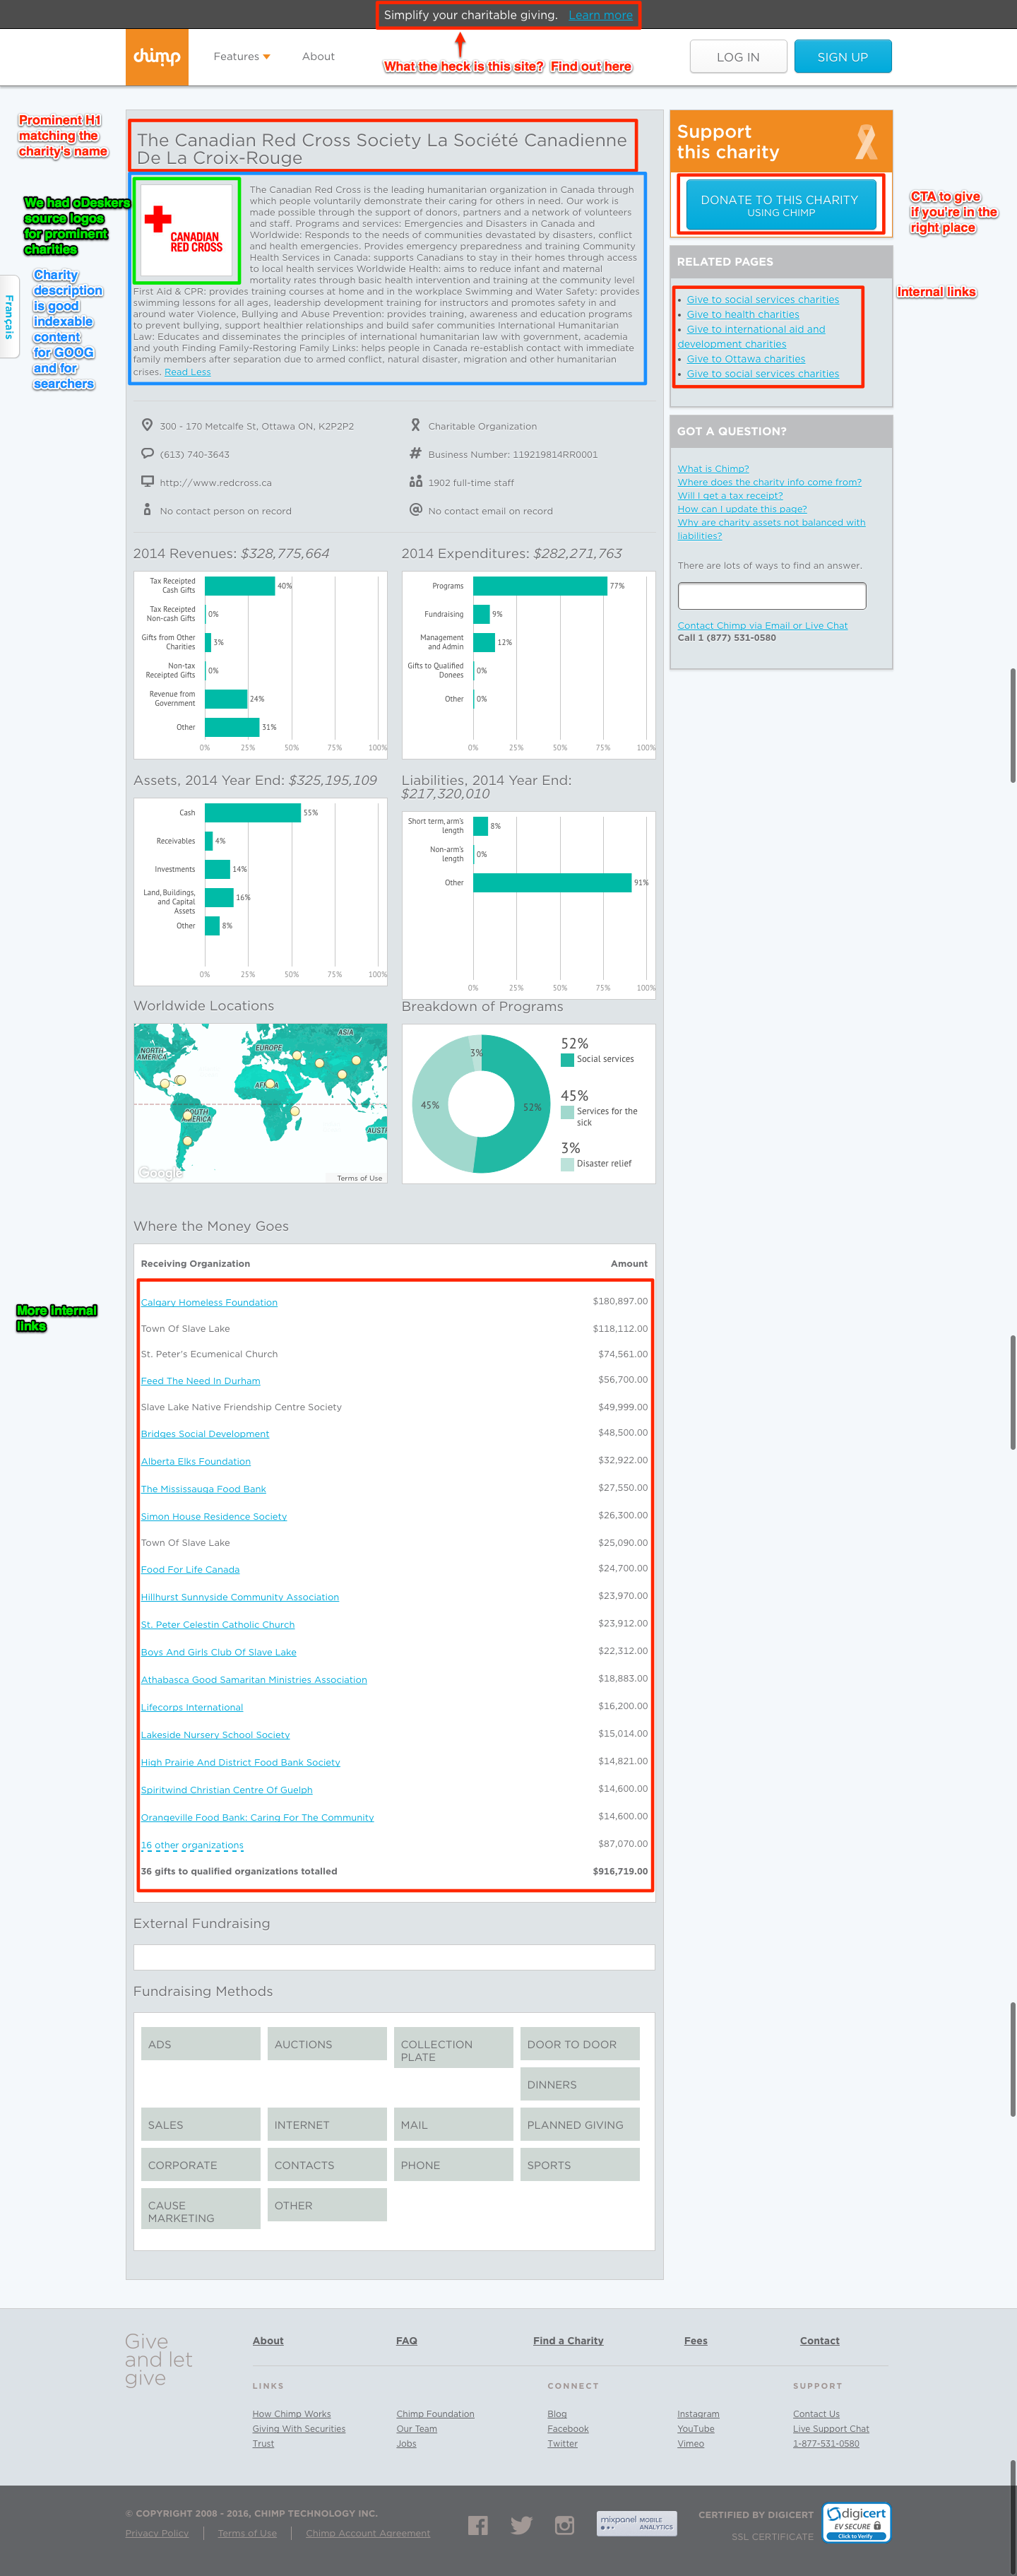Open Feed The Need In Durham link
Viewport: 1017px width, 2576px height.
(200, 1381)
